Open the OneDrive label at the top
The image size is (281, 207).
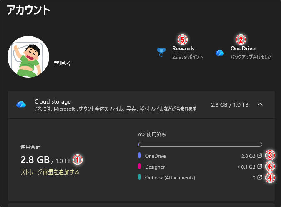[x=243, y=49]
